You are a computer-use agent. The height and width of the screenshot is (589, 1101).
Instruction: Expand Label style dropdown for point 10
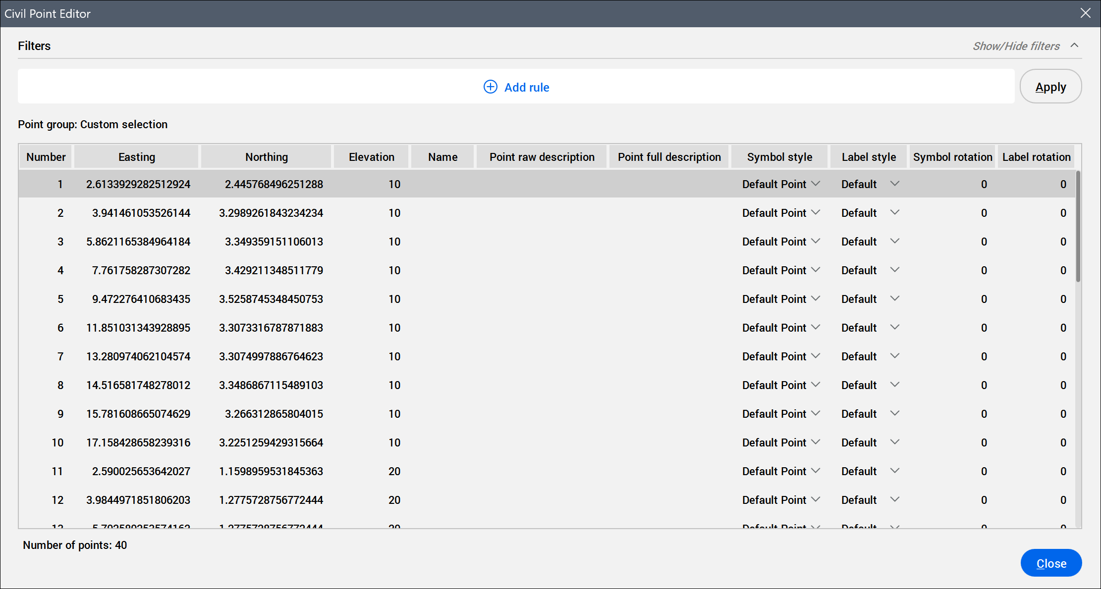pyautogui.click(x=894, y=442)
